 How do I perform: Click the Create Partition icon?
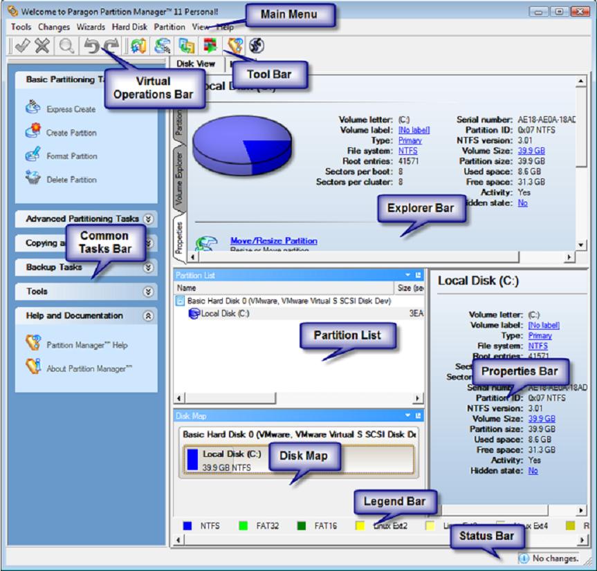(x=33, y=131)
